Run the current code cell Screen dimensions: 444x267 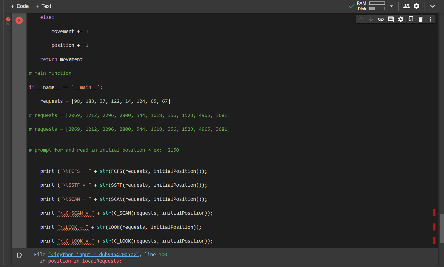click(19, 20)
